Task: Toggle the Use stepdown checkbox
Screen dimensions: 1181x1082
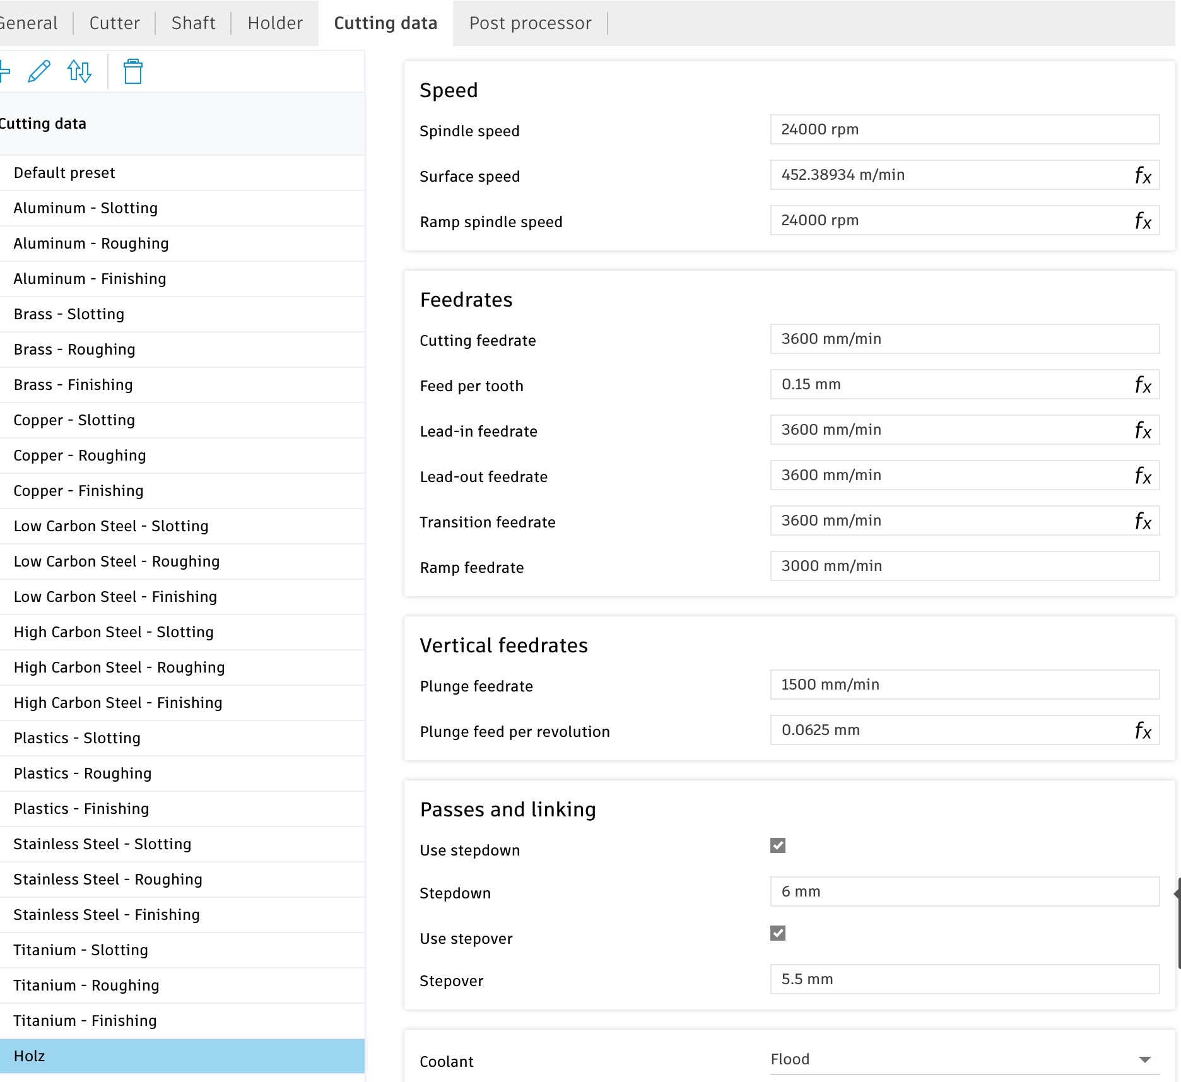Action: coord(778,845)
